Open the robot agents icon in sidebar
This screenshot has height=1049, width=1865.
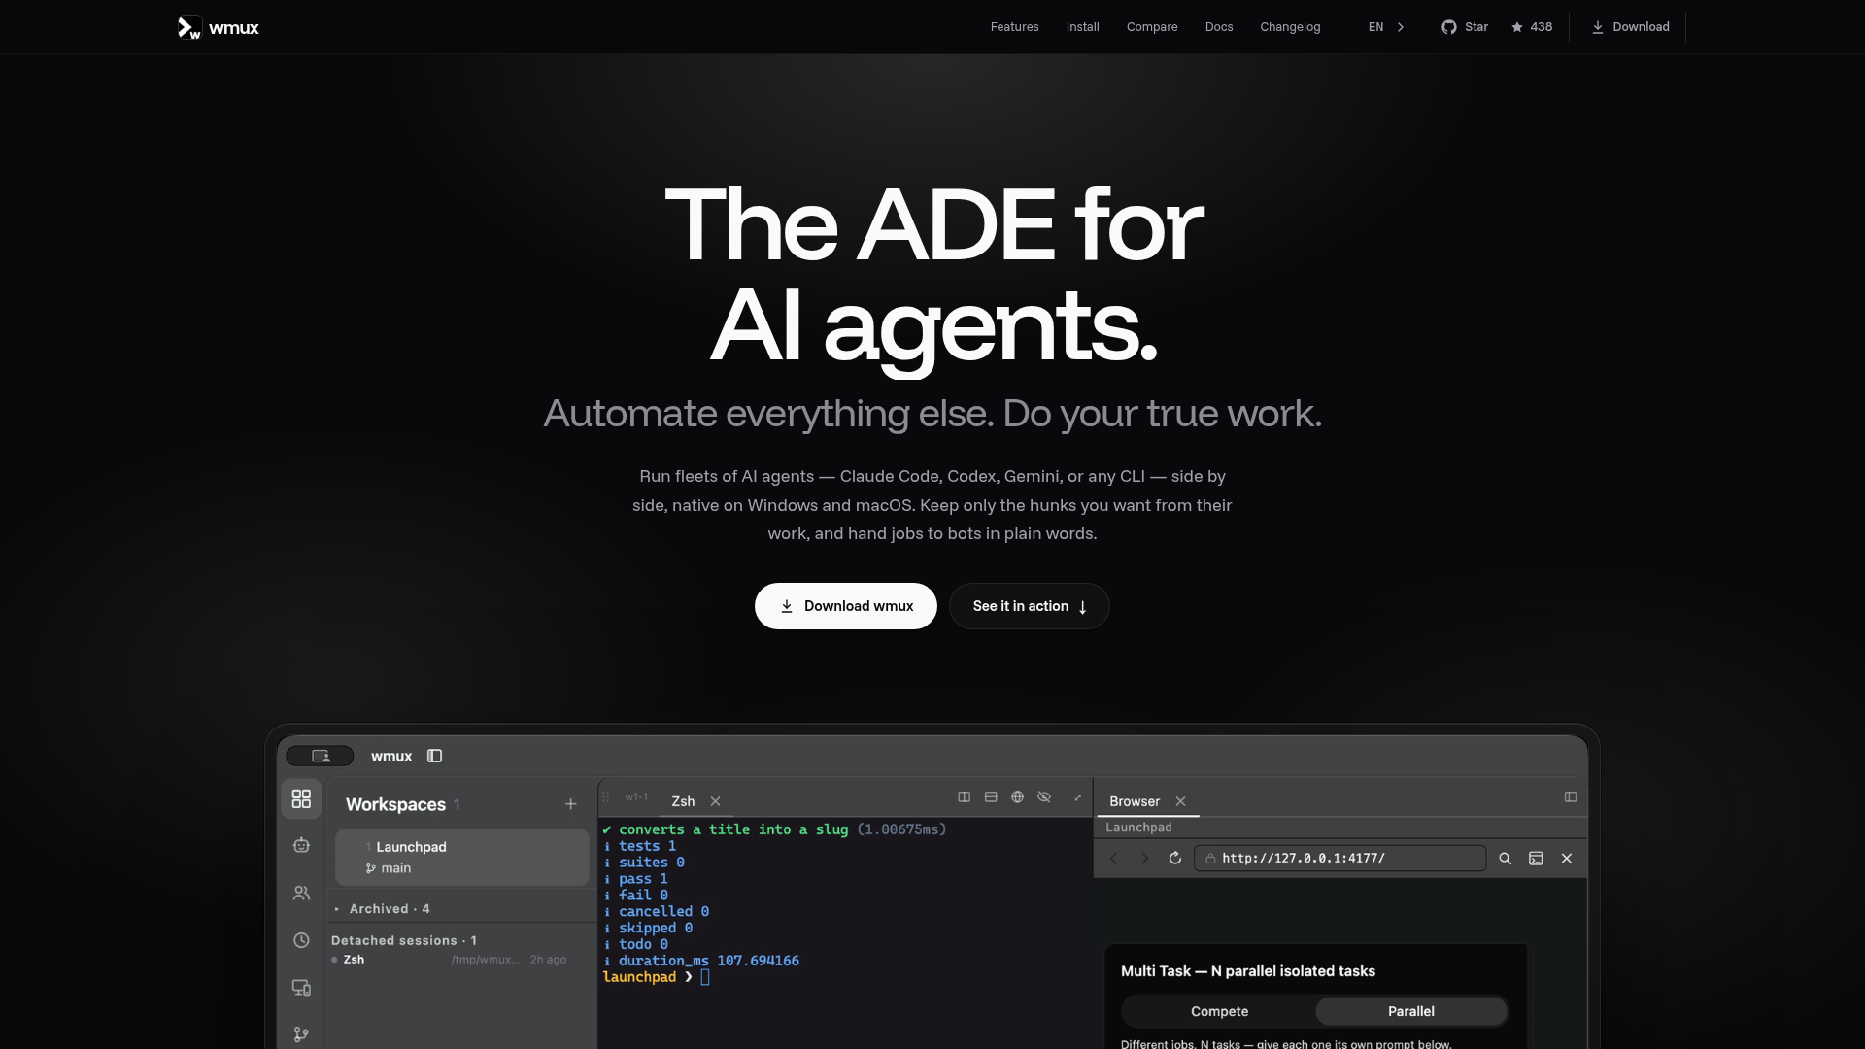[x=301, y=845]
